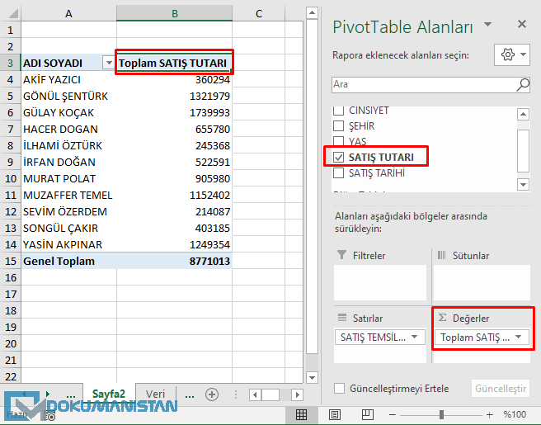Image resolution: width=541 pixels, height=425 pixels.
Task: Switch to the Sayfa2 sheet tab
Action: coord(108,394)
